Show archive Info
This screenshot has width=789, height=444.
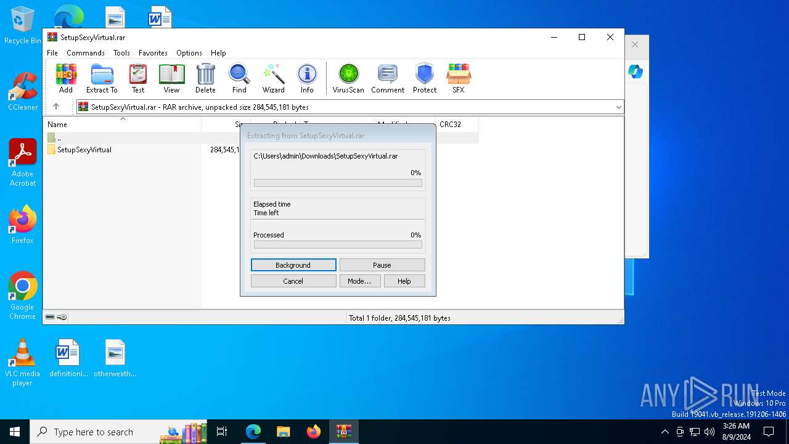click(307, 78)
